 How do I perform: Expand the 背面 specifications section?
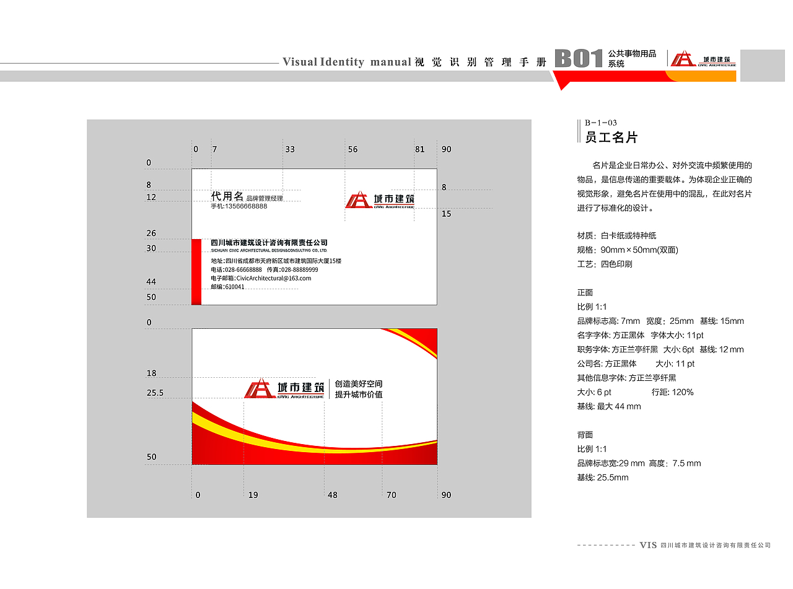point(584,435)
